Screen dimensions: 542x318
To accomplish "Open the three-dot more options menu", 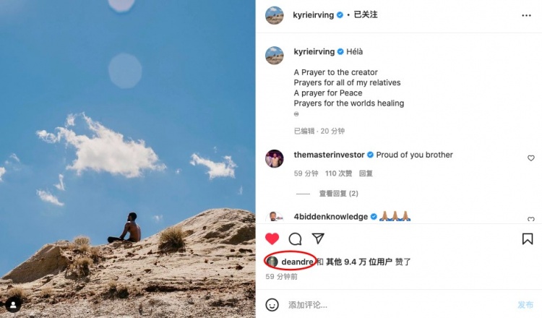I will [x=526, y=16].
